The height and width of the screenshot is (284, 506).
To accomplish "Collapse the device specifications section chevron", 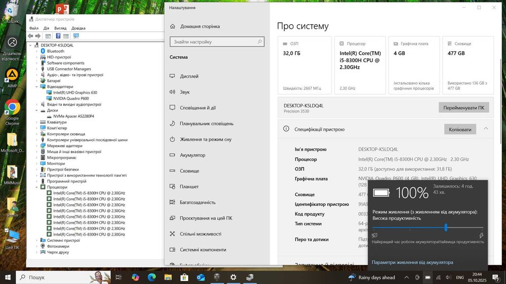I will point(486,129).
